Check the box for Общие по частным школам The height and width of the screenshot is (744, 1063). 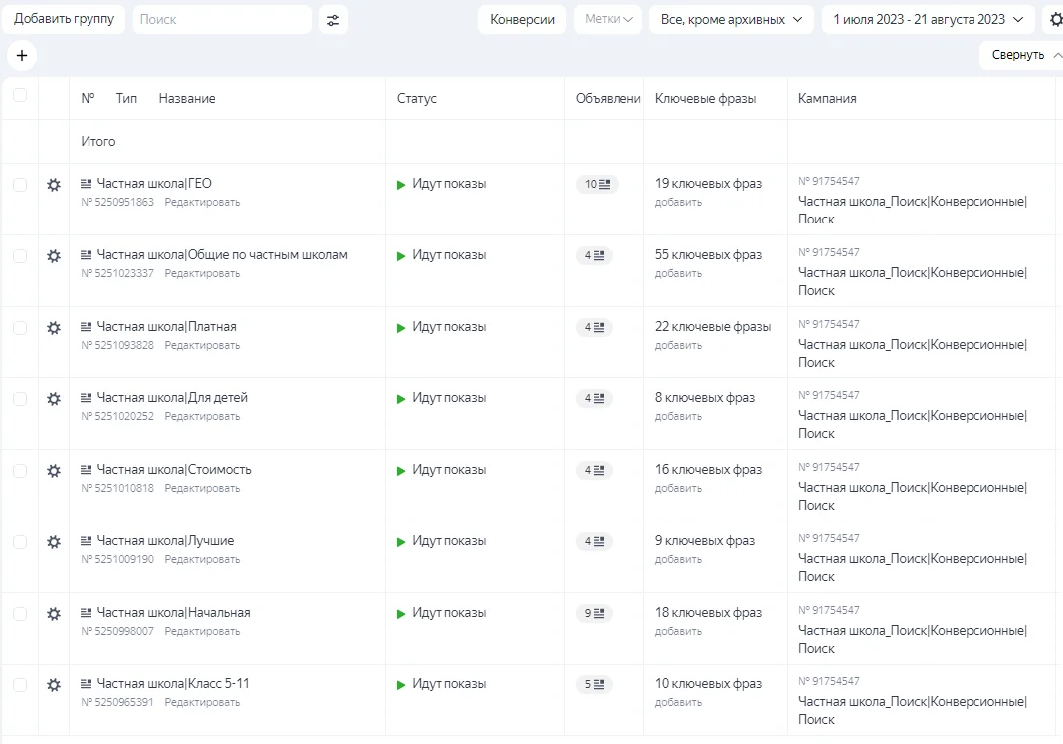20,256
